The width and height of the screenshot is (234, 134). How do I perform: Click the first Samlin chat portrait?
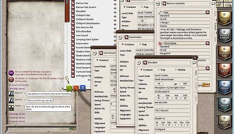pos(11,94)
